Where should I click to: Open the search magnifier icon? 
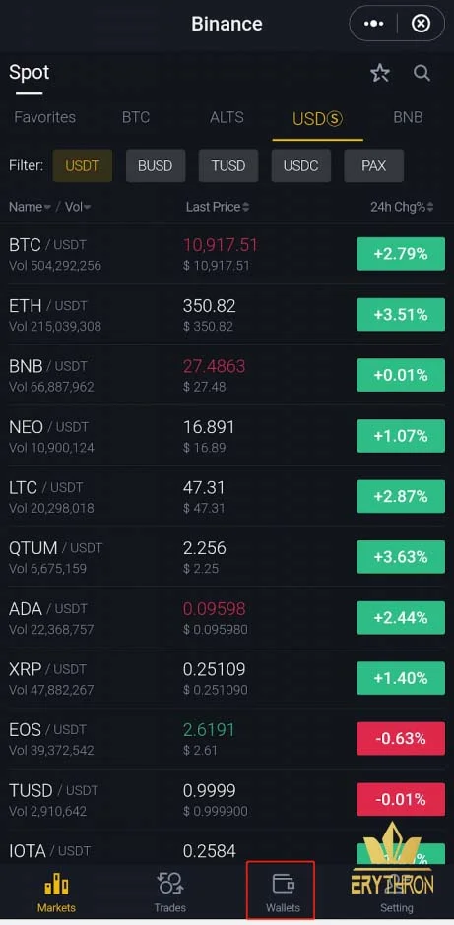coord(422,73)
